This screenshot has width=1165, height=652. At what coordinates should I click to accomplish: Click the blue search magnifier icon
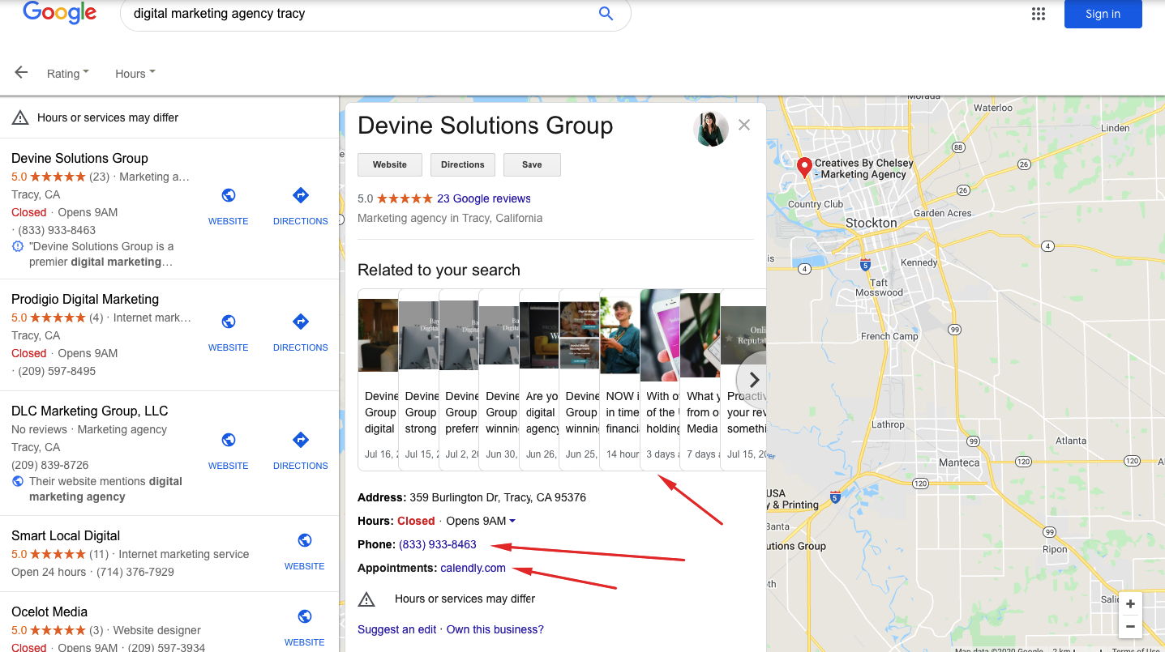(x=606, y=13)
